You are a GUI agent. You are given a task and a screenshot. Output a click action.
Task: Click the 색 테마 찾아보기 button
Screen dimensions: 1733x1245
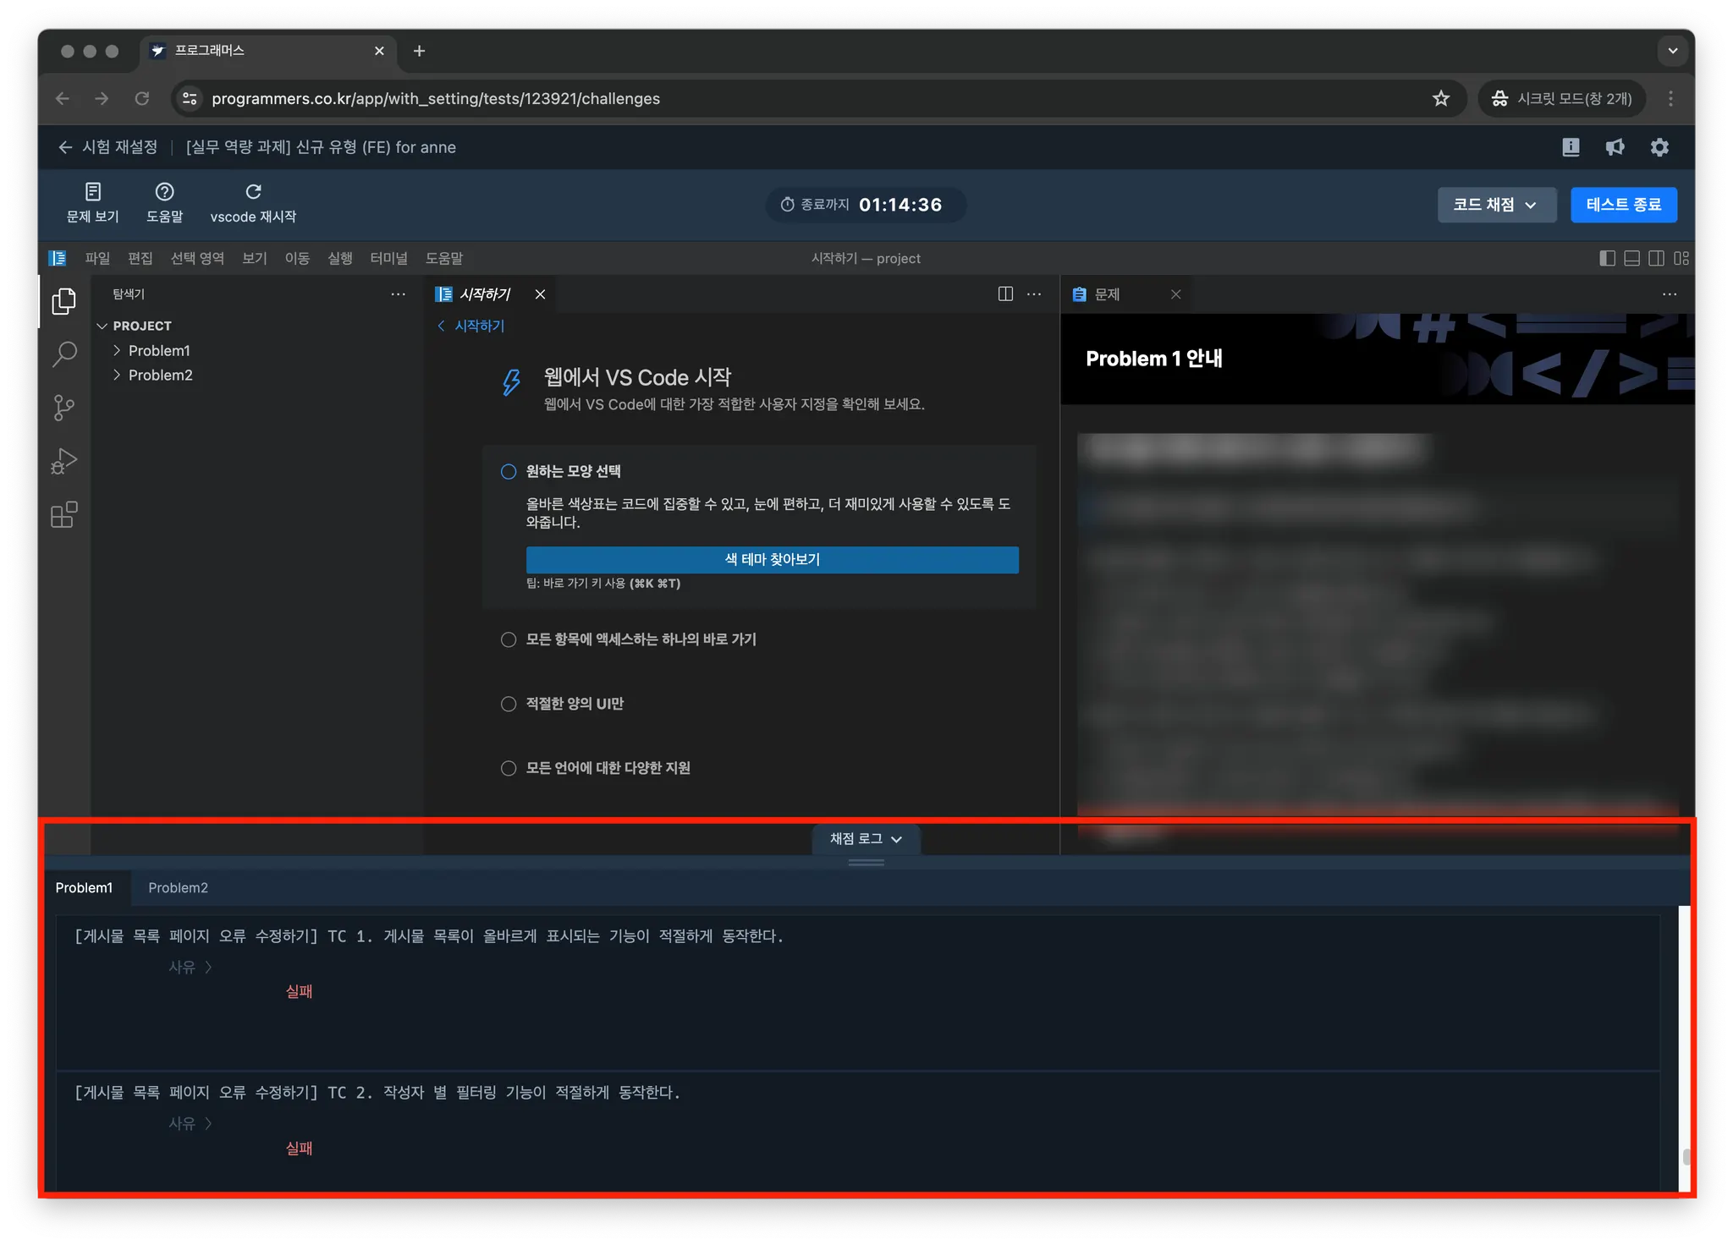[x=772, y=559]
